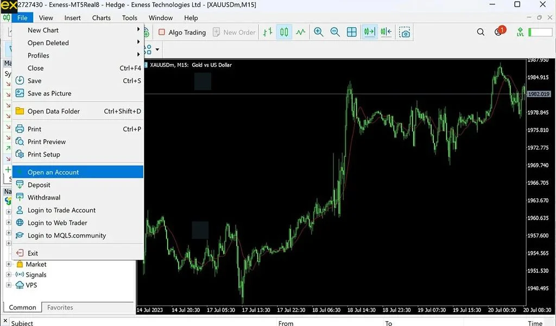
Task: Take a chart screenshot with camera icon
Action: pyautogui.click(x=405, y=33)
